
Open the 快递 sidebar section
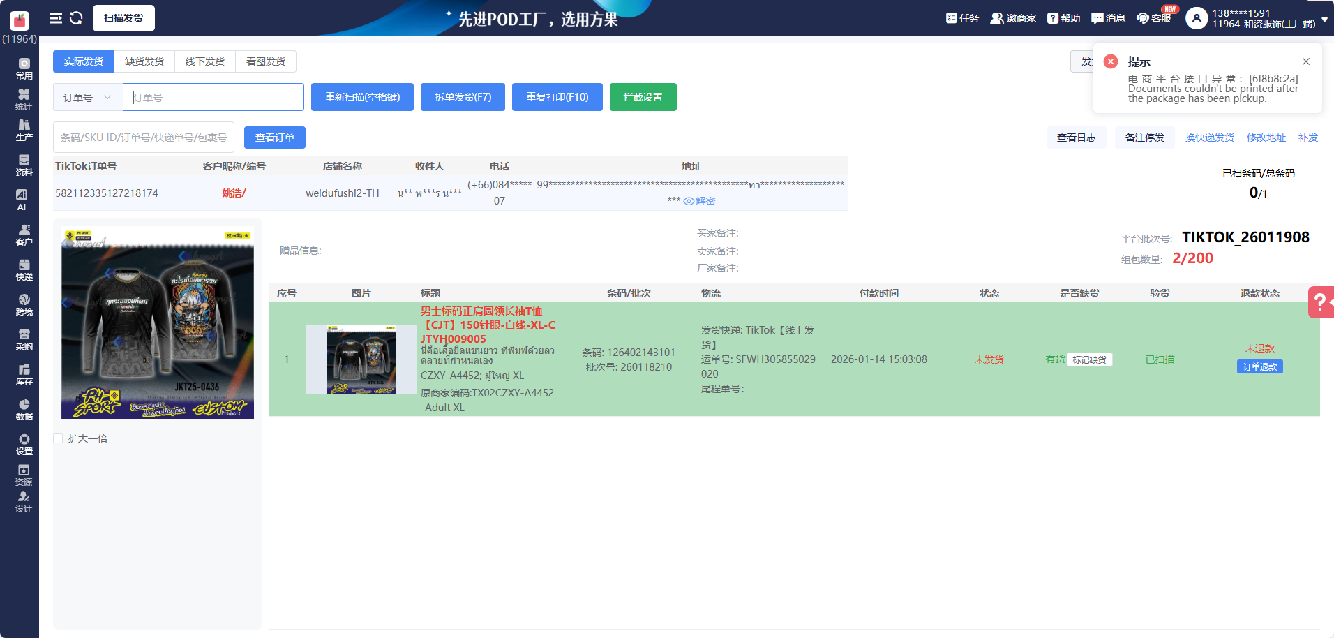coord(24,270)
